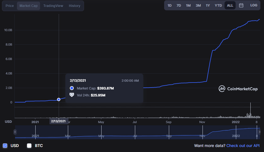This screenshot has height=152, width=264.
Task: Select the Market Cap tab
Action: click(28, 6)
